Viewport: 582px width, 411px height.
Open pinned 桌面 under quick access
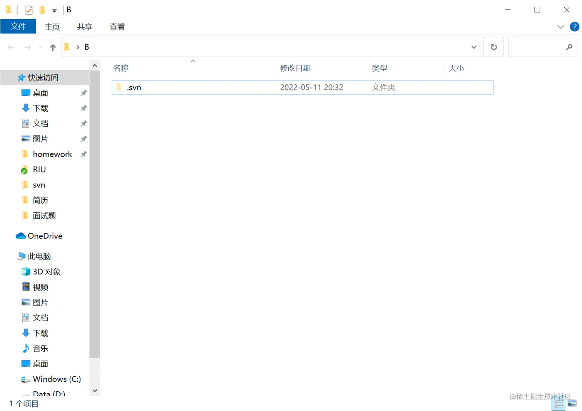[x=40, y=93]
